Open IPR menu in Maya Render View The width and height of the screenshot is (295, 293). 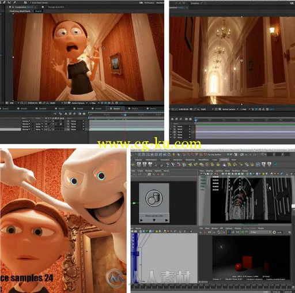point(221,228)
